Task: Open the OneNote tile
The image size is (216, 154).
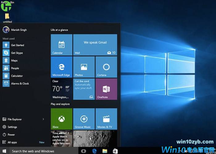Action: point(106,89)
